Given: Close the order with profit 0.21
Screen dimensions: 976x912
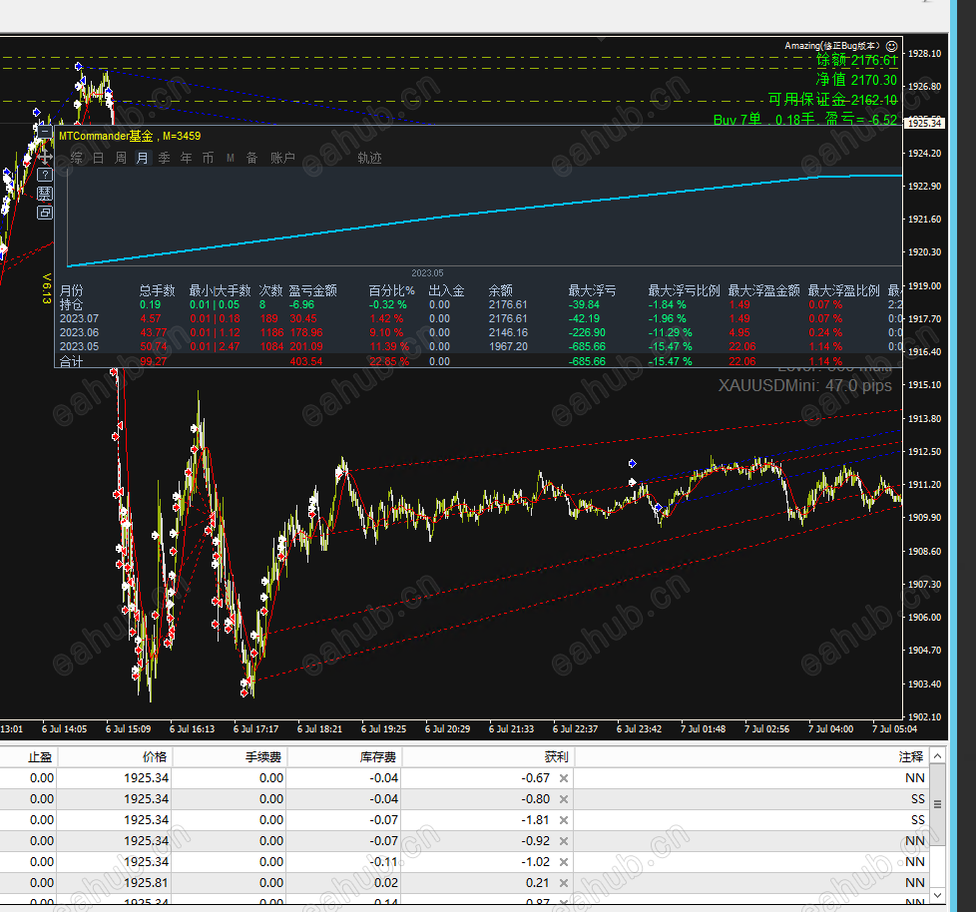Looking at the screenshot, I should pos(563,883).
